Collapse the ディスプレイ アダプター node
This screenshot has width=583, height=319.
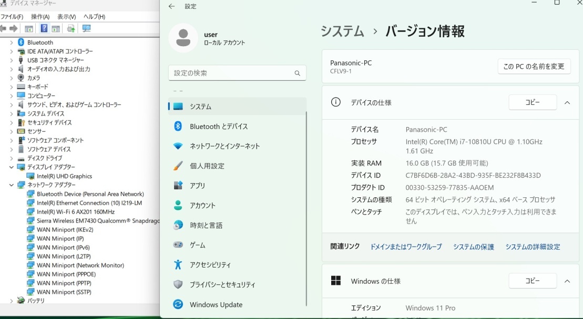(x=11, y=167)
